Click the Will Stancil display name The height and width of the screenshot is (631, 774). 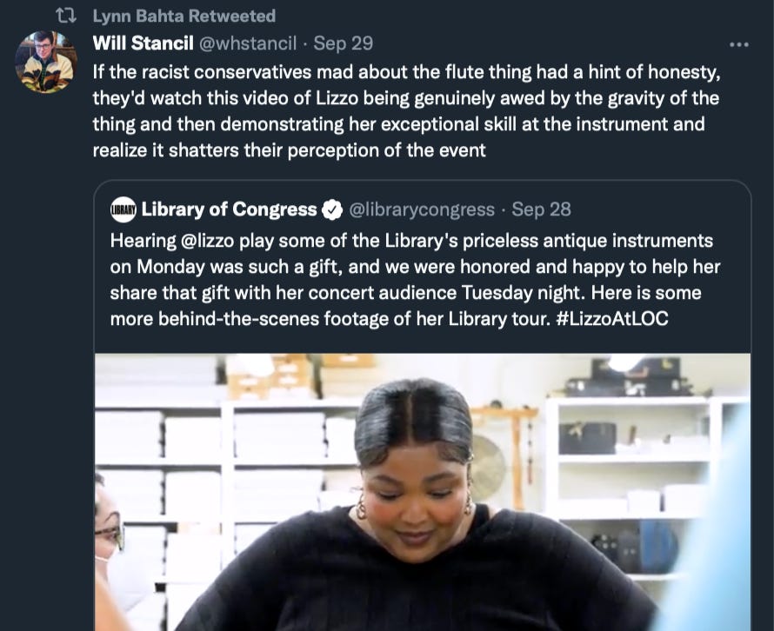[143, 43]
